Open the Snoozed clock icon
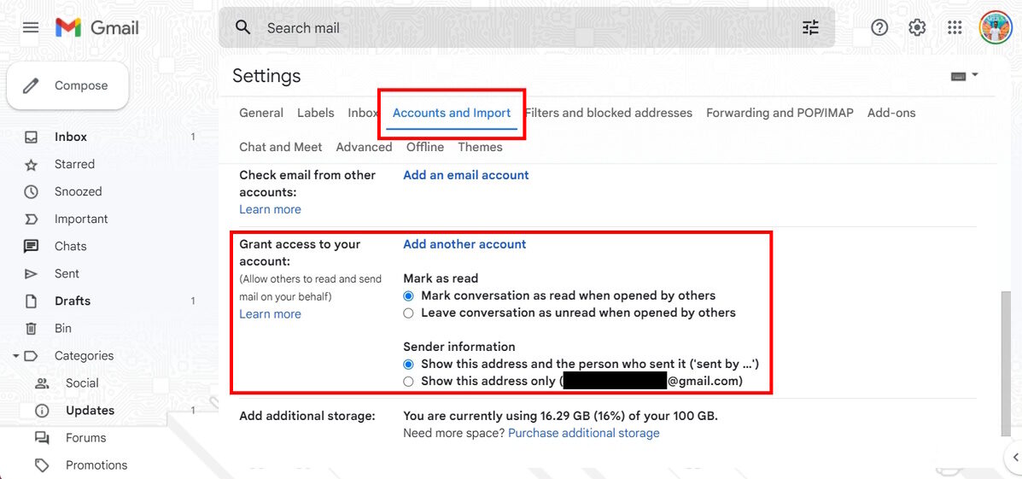This screenshot has height=479, width=1022. coord(32,192)
